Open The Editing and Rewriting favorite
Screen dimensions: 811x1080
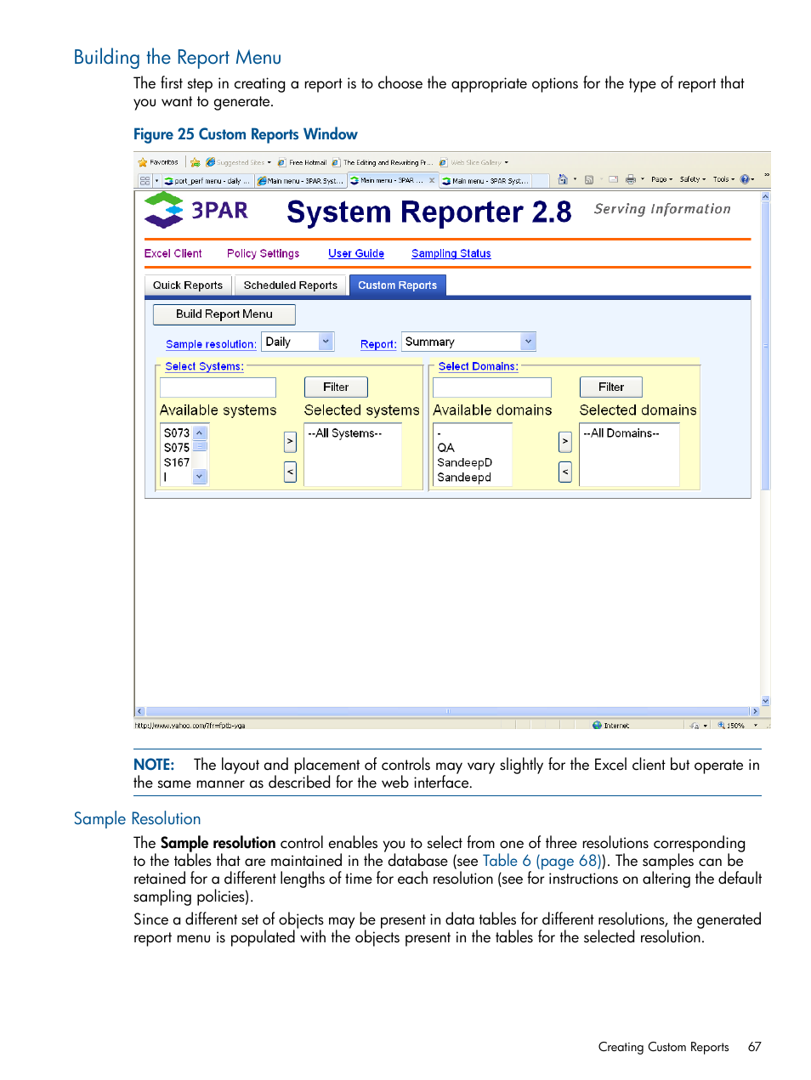[x=382, y=162]
